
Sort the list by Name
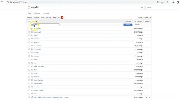(x=129, y=21)
